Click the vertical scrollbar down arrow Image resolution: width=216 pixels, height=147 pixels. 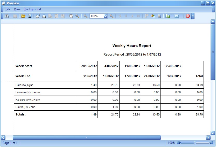(x=213, y=133)
